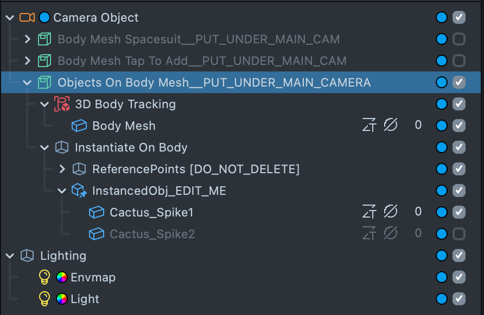This screenshot has height=315, width=484.
Task: Collapse the Lighting group
Action: [x=10, y=255]
